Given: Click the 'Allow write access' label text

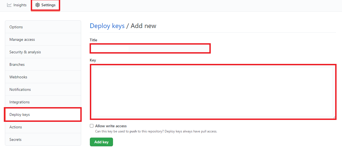Looking at the screenshot, I should 111,126.
